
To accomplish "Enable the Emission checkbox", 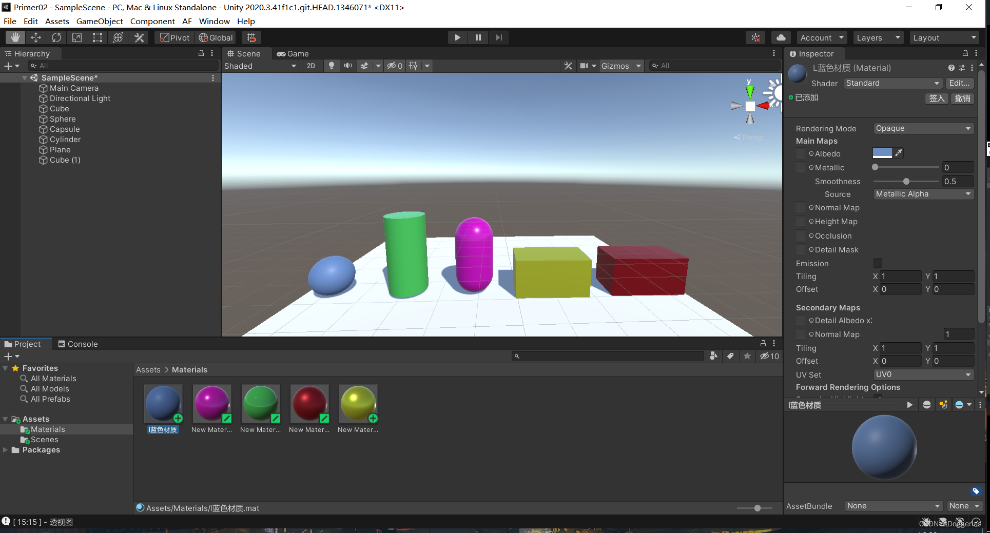I will pos(878,263).
